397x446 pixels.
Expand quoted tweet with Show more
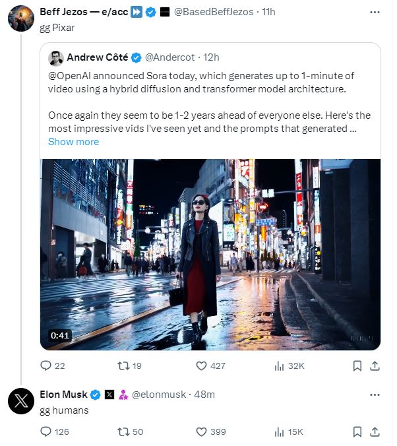(73, 142)
